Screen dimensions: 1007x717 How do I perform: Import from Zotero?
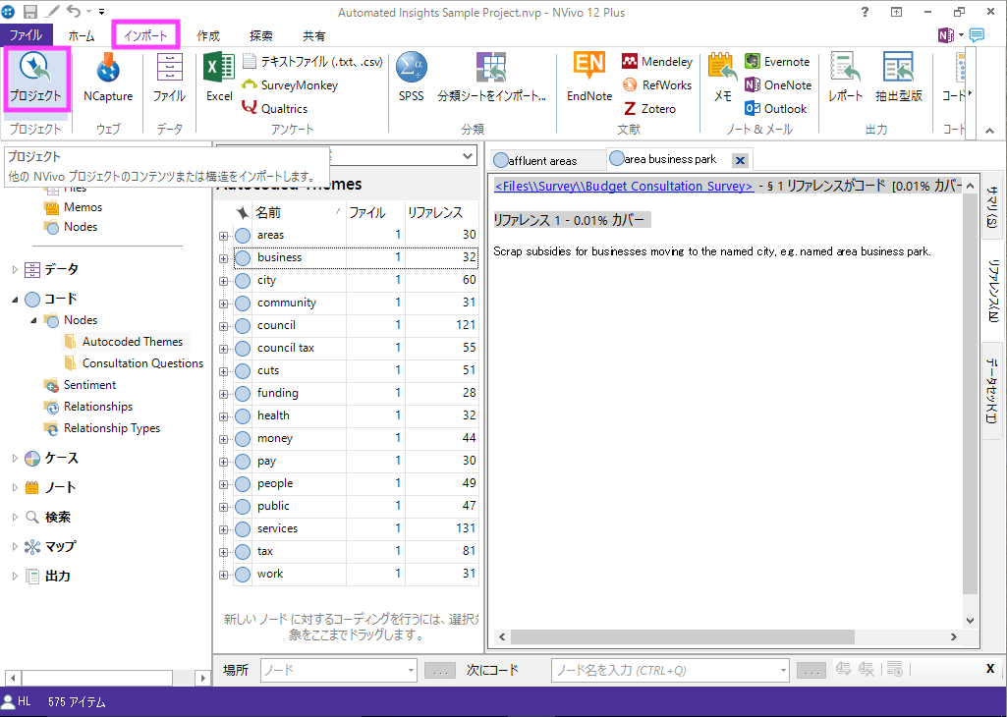click(x=648, y=109)
